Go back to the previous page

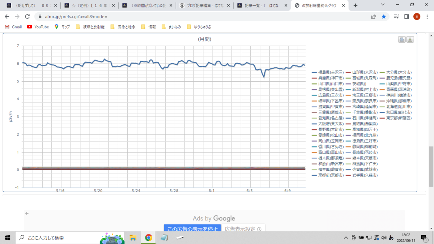(7, 17)
